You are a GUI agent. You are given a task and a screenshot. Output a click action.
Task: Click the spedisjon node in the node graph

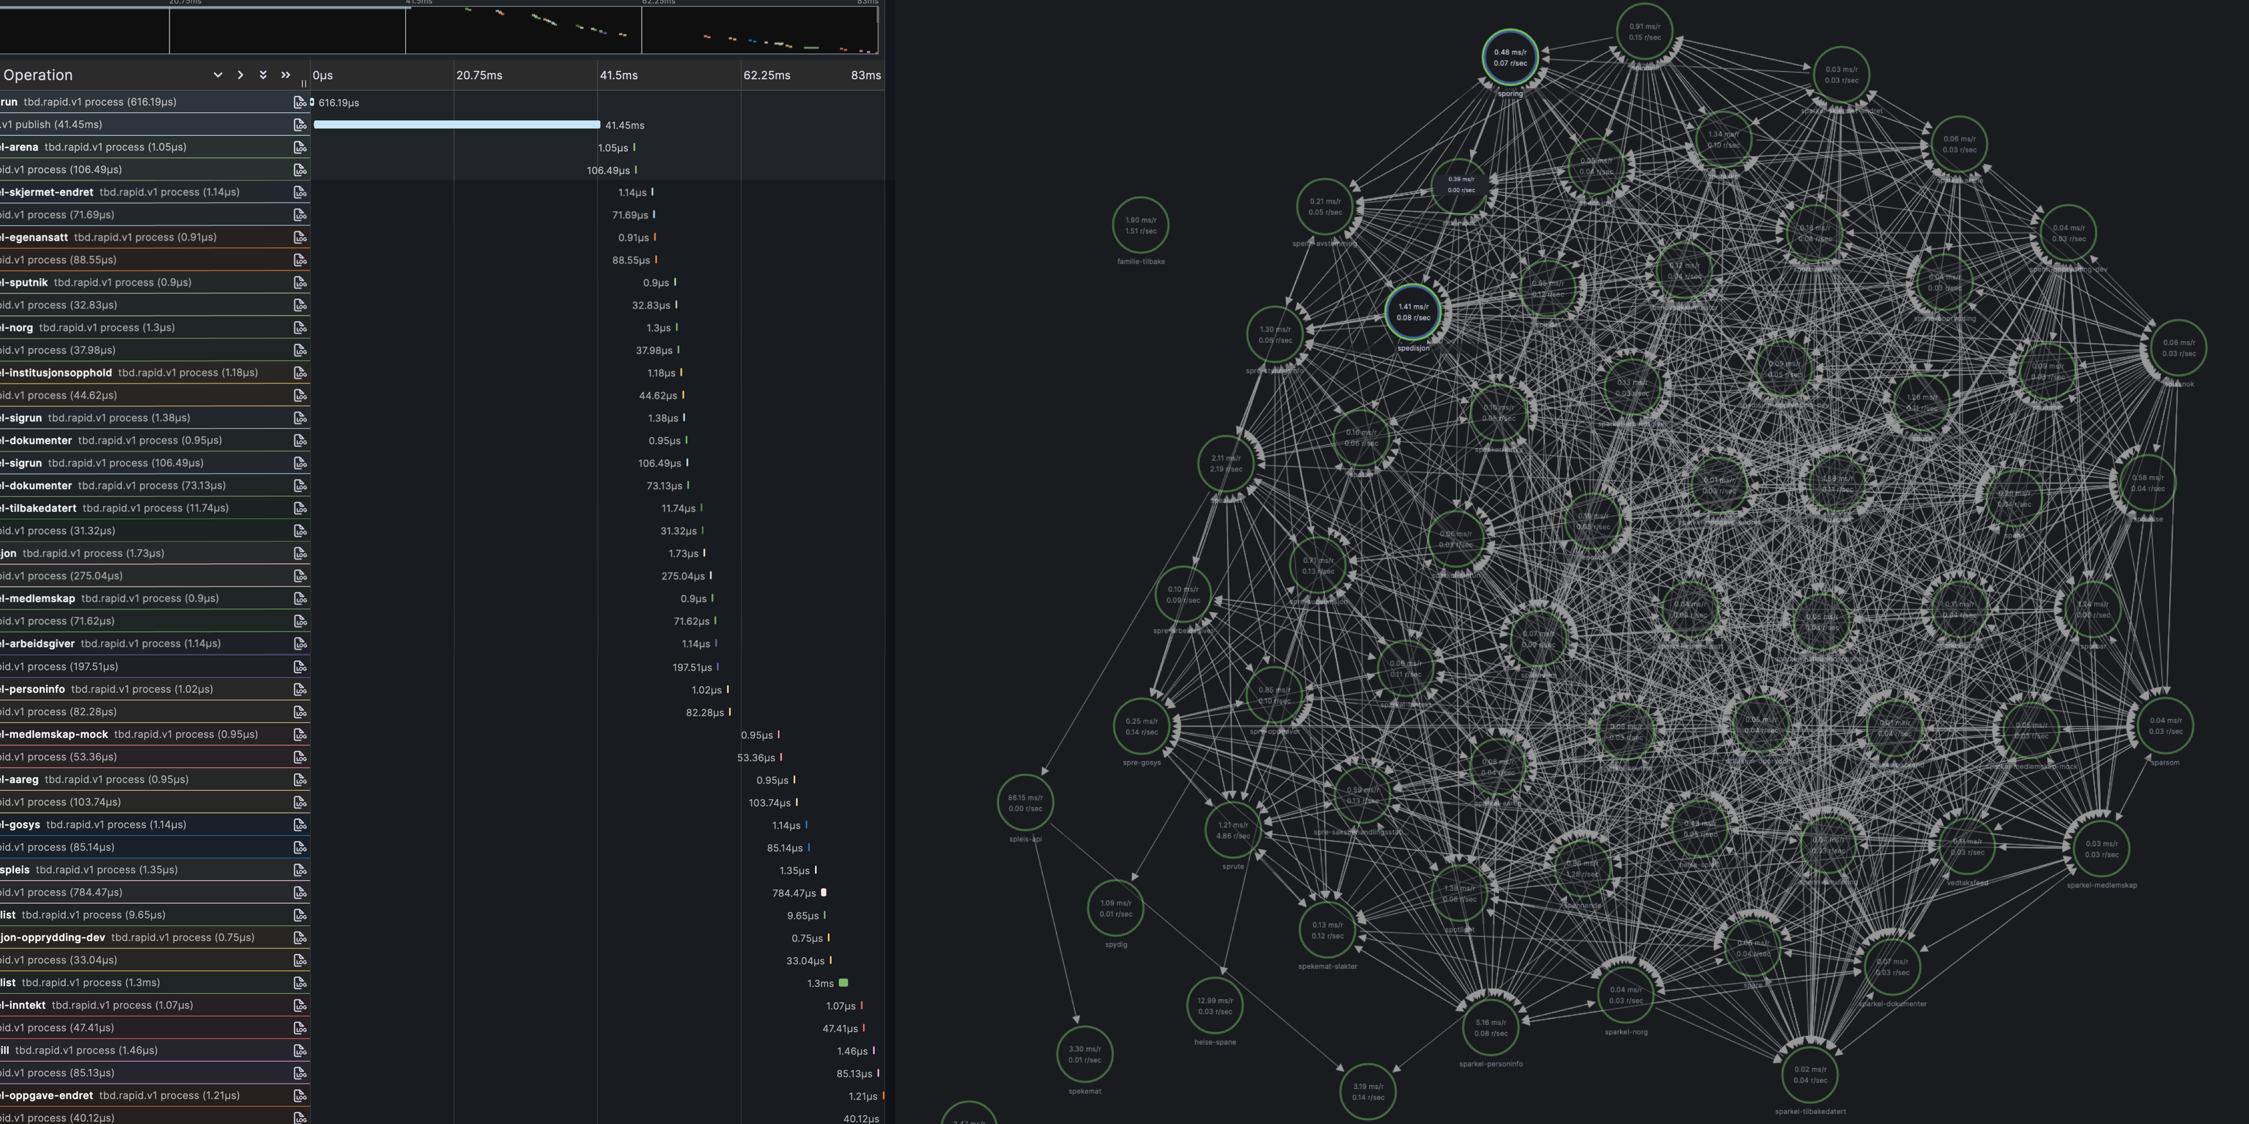pos(1412,312)
